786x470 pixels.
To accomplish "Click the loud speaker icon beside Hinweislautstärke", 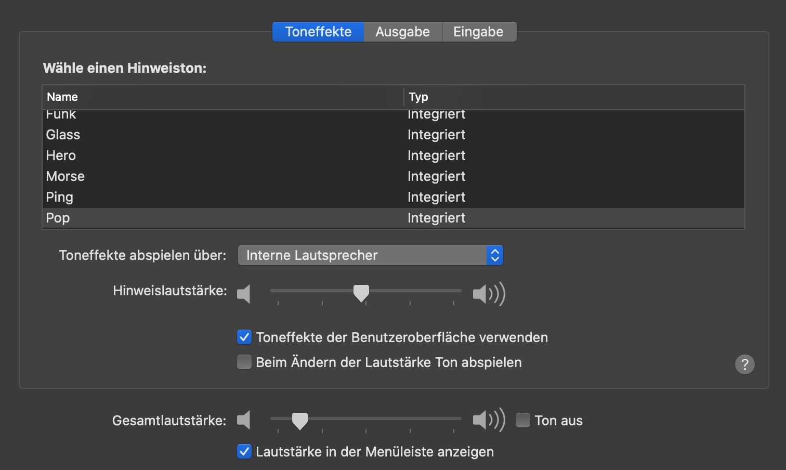I will (489, 294).
